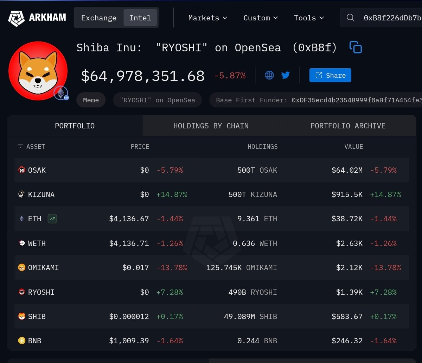The width and height of the screenshot is (422, 363).
Task: Click the ETH token icon
Action: point(22,219)
